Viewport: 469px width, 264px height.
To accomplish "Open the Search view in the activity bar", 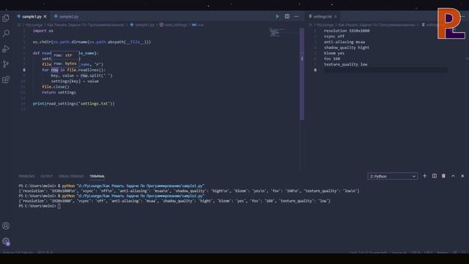I will (x=6, y=34).
